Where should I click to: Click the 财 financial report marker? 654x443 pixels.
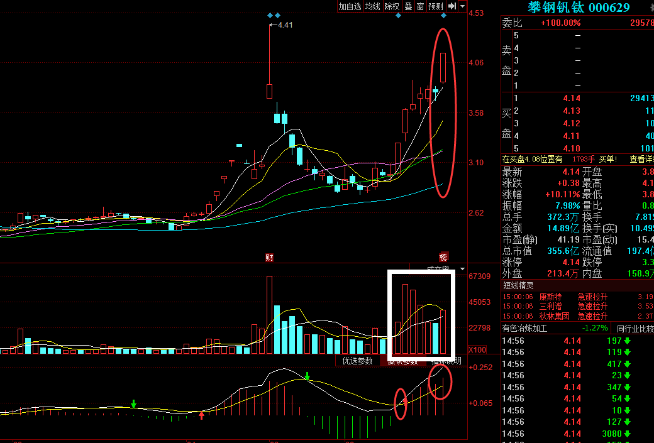coord(269,258)
